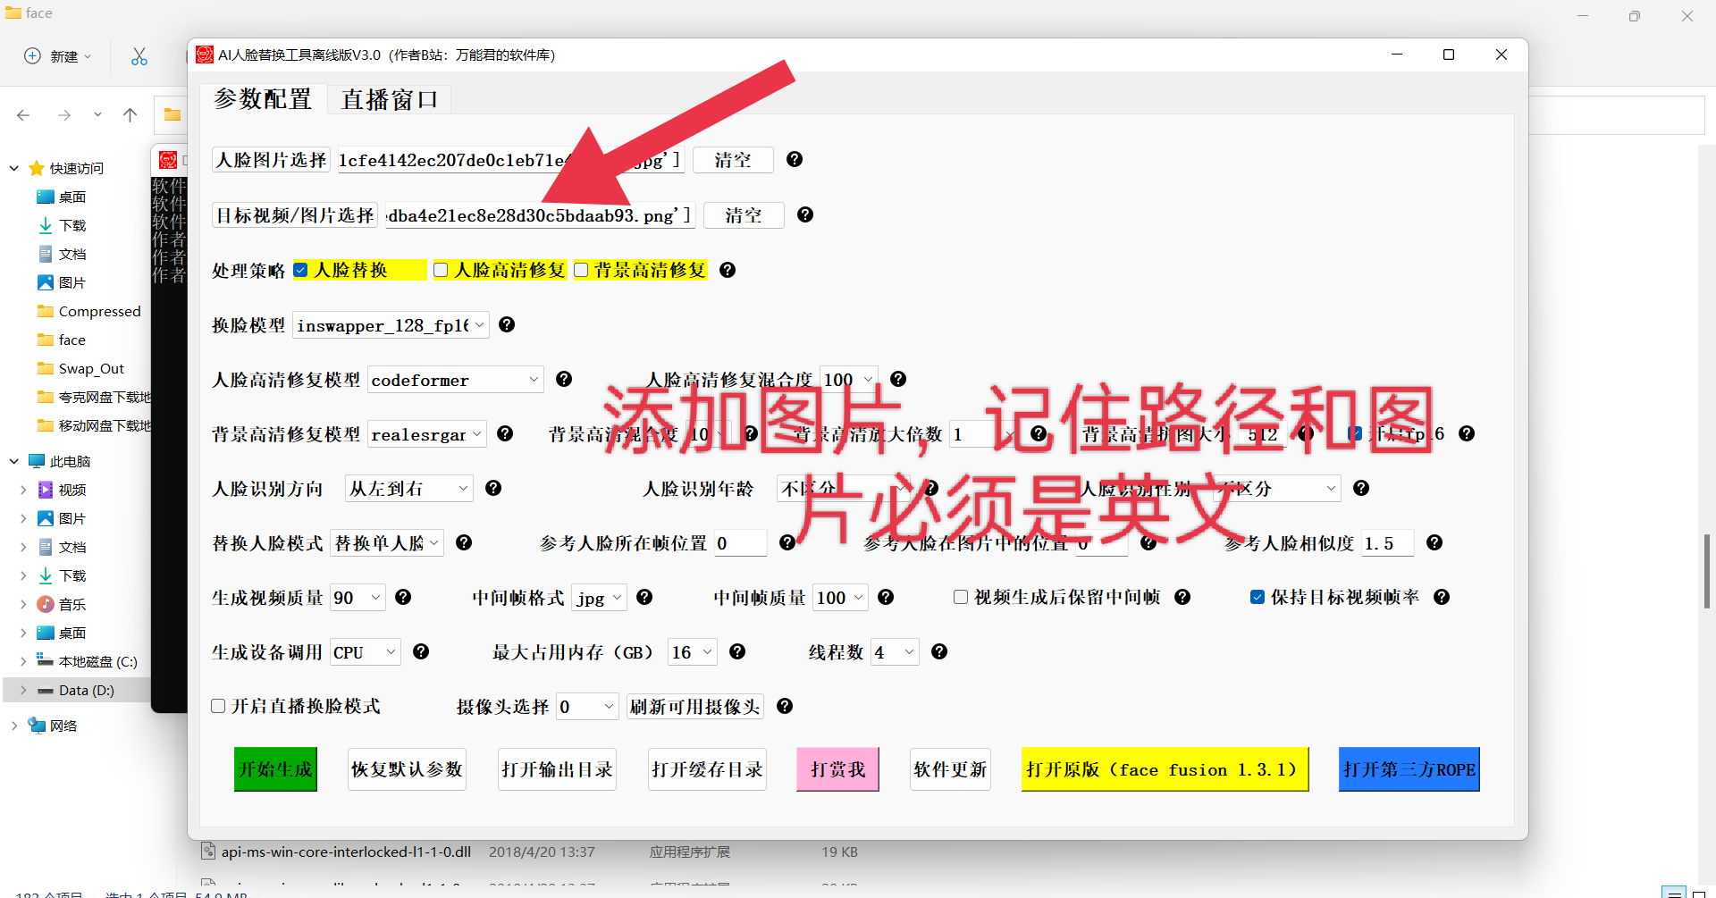Open 换脸模型 inswapper_128 dropdown

click(x=391, y=325)
